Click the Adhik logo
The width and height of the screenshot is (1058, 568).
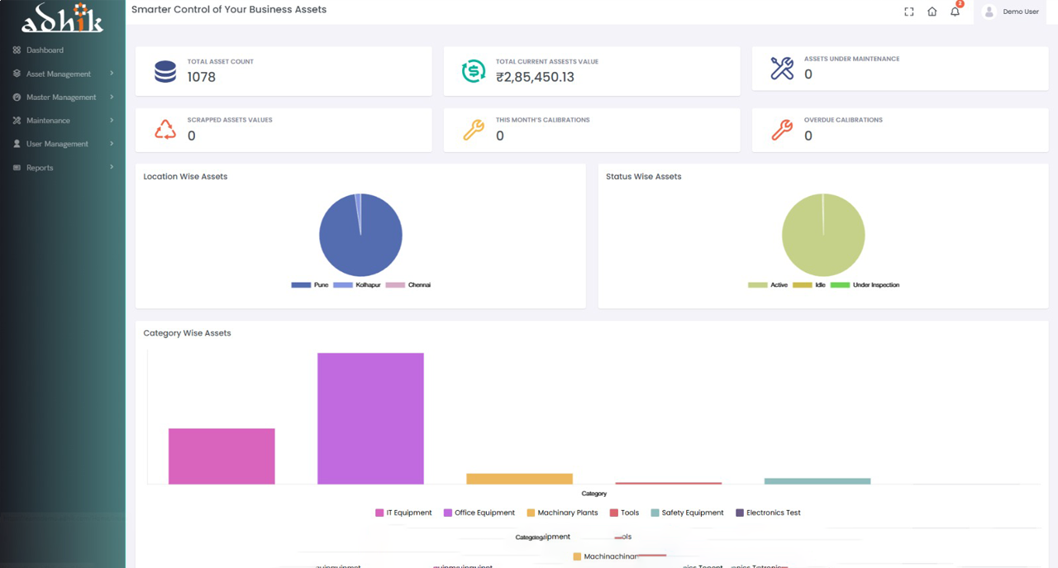tap(62, 18)
